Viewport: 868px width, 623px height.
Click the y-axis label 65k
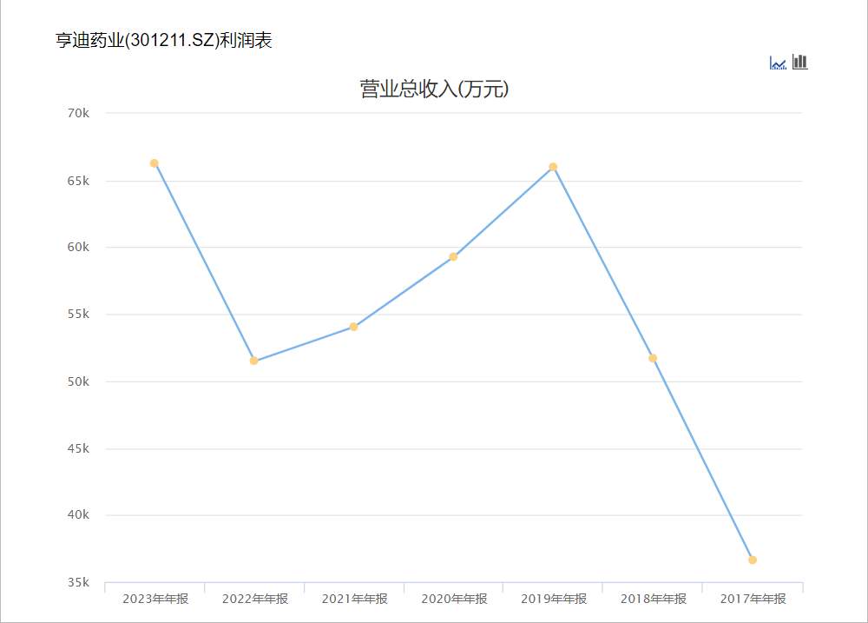(78, 182)
